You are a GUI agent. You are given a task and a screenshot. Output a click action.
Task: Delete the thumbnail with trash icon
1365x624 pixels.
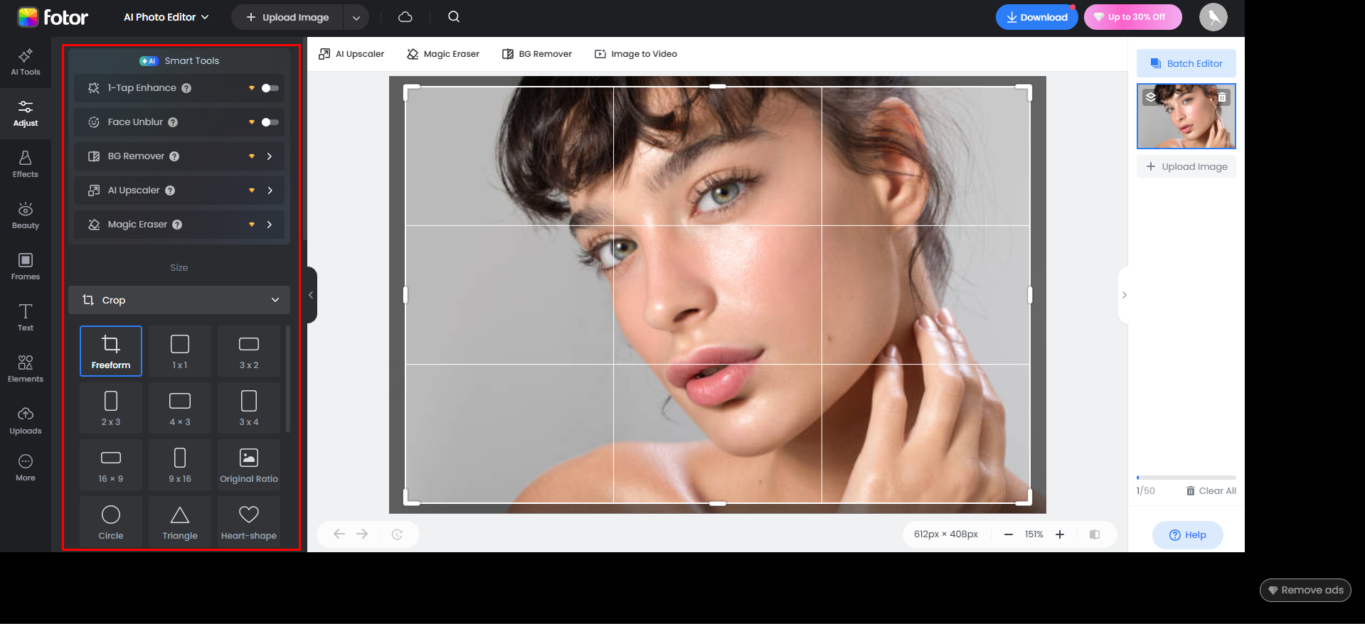point(1222,97)
